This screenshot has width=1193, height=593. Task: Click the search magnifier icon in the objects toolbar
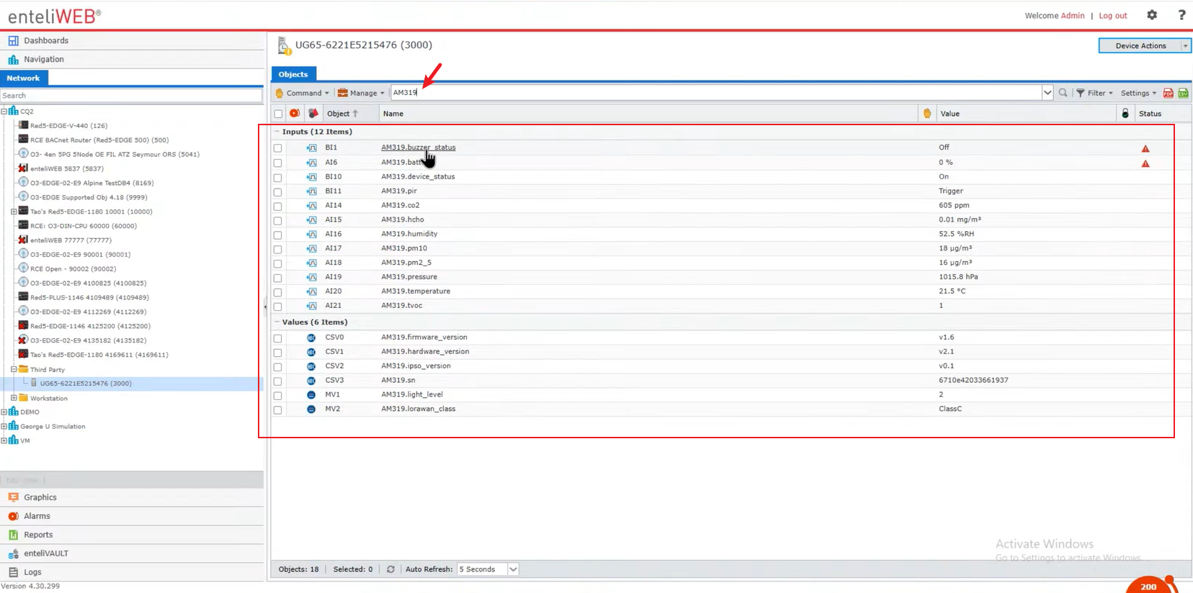[x=1063, y=93]
